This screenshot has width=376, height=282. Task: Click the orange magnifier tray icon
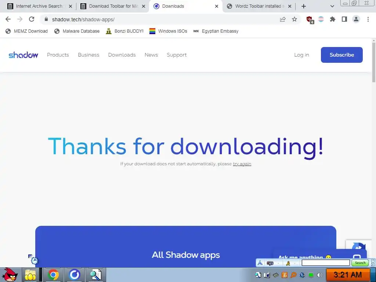pyautogui.click(x=293, y=275)
